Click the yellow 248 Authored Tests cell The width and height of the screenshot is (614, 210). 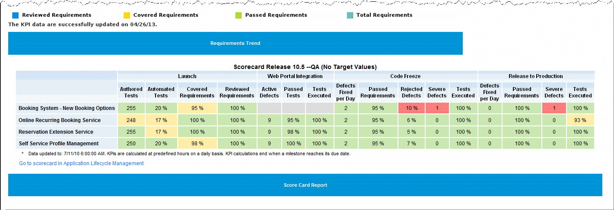(131, 120)
